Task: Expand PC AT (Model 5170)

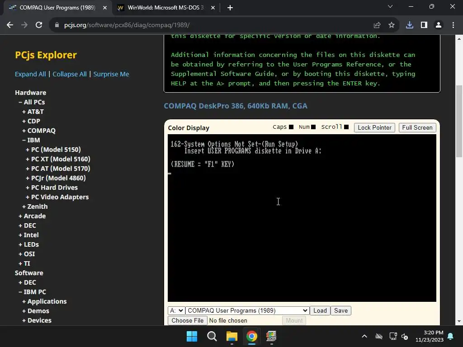Action: pyautogui.click(x=58, y=169)
